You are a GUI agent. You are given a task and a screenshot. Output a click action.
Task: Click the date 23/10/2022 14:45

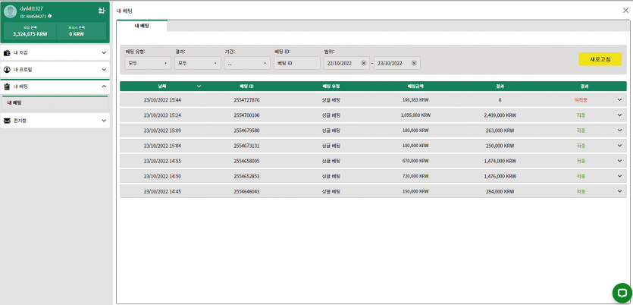[162, 191]
